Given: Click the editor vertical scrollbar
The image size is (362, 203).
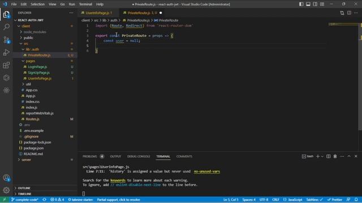Looking at the screenshot, I should coord(360,76).
